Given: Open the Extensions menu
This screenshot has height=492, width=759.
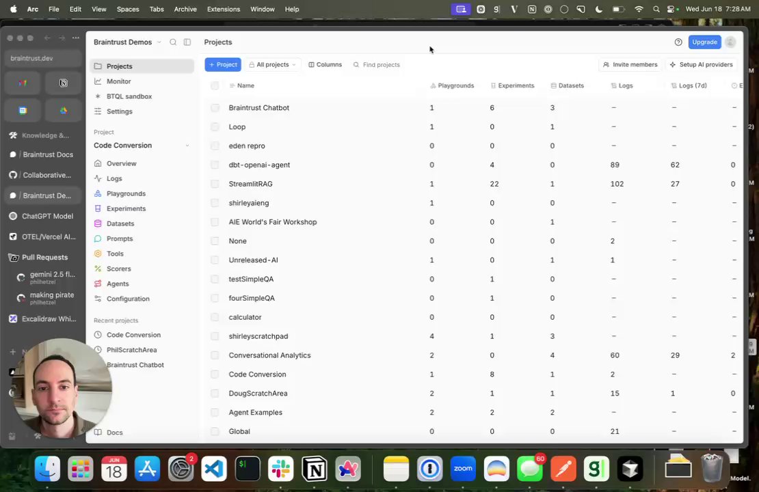Looking at the screenshot, I should [223, 9].
